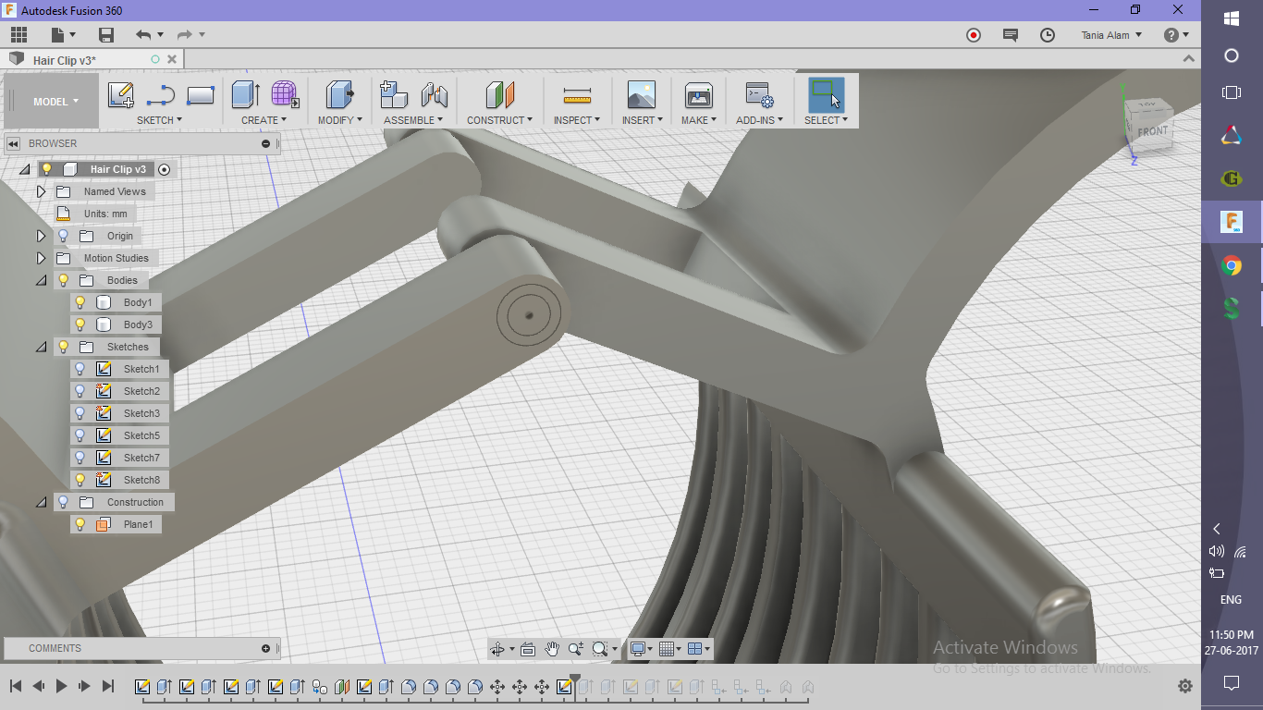Open the INSERT dropdown menu
1263x710 pixels.
point(644,120)
